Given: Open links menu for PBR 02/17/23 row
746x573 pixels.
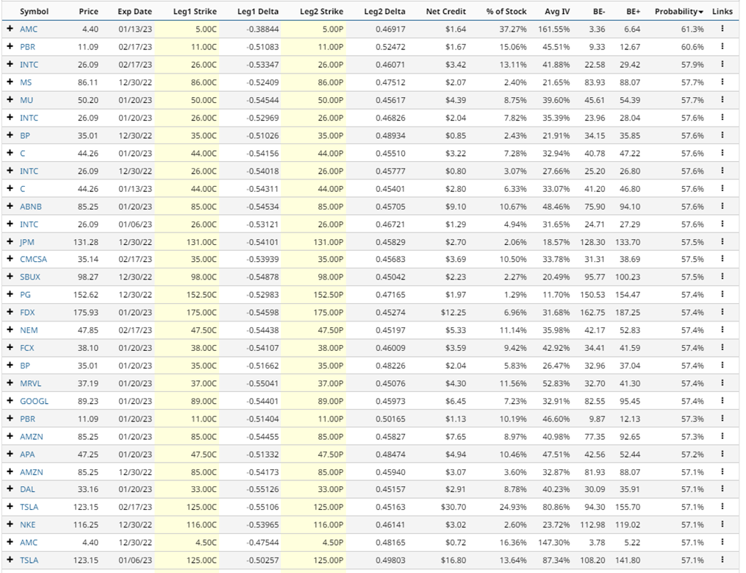Looking at the screenshot, I should (722, 46).
